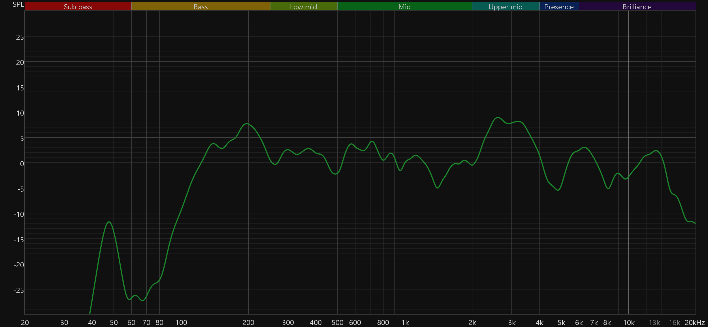The width and height of the screenshot is (708, 327).
Task: Click the purple Brilliance band header
Action: point(637,6)
